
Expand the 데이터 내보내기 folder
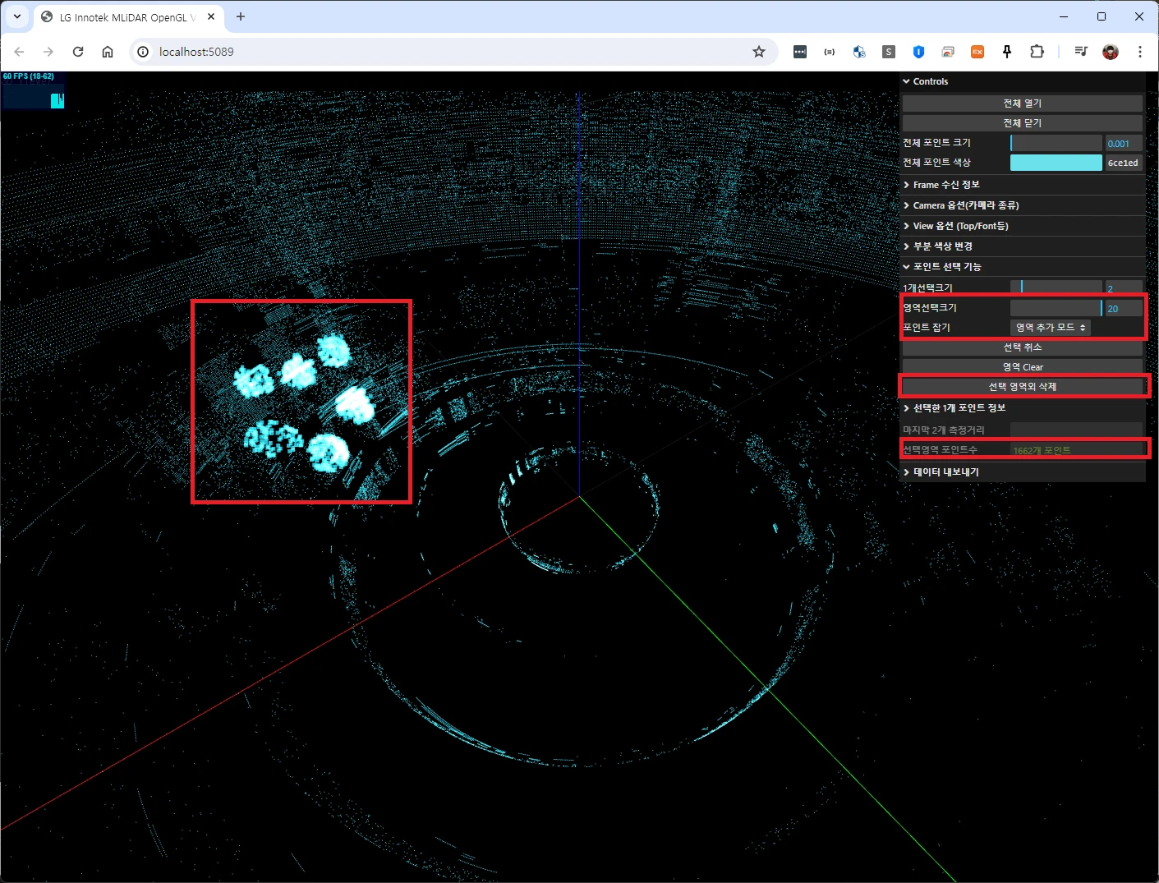1023,472
